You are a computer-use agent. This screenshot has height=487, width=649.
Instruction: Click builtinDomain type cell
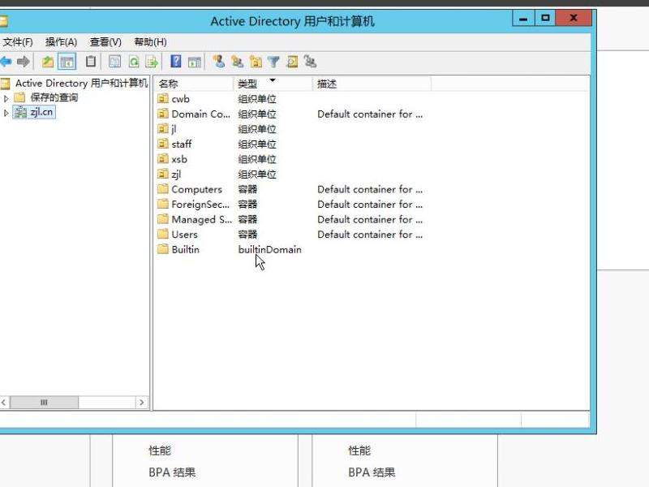click(x=270, y=250)
